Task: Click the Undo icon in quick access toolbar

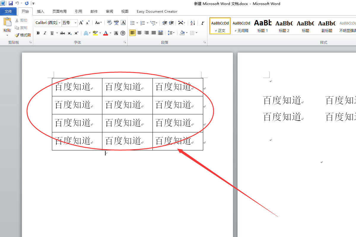Action: 17,3
